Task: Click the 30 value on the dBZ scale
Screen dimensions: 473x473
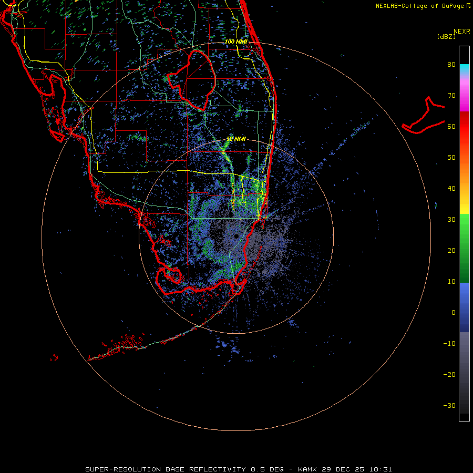Action: 451,220
